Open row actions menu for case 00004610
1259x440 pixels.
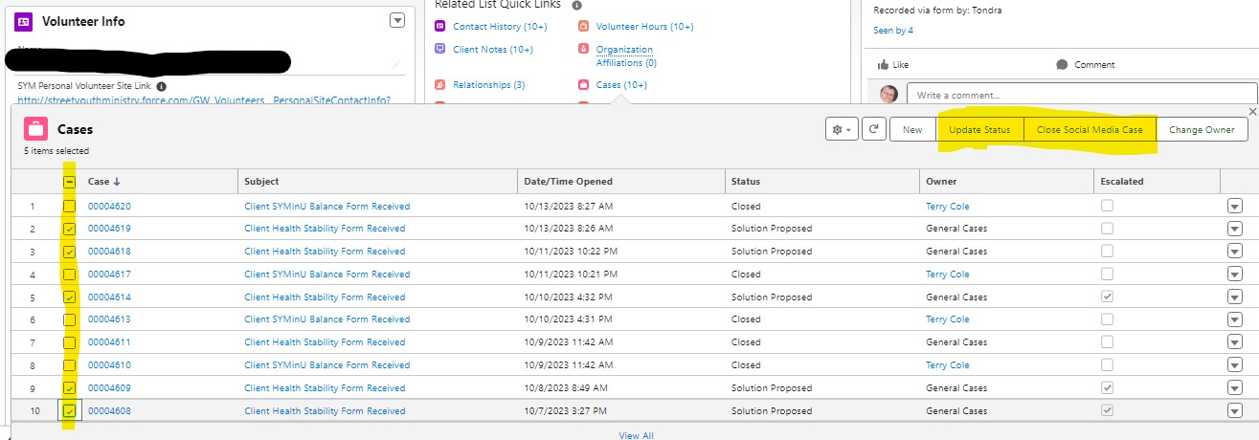(x=1235, y=365)
